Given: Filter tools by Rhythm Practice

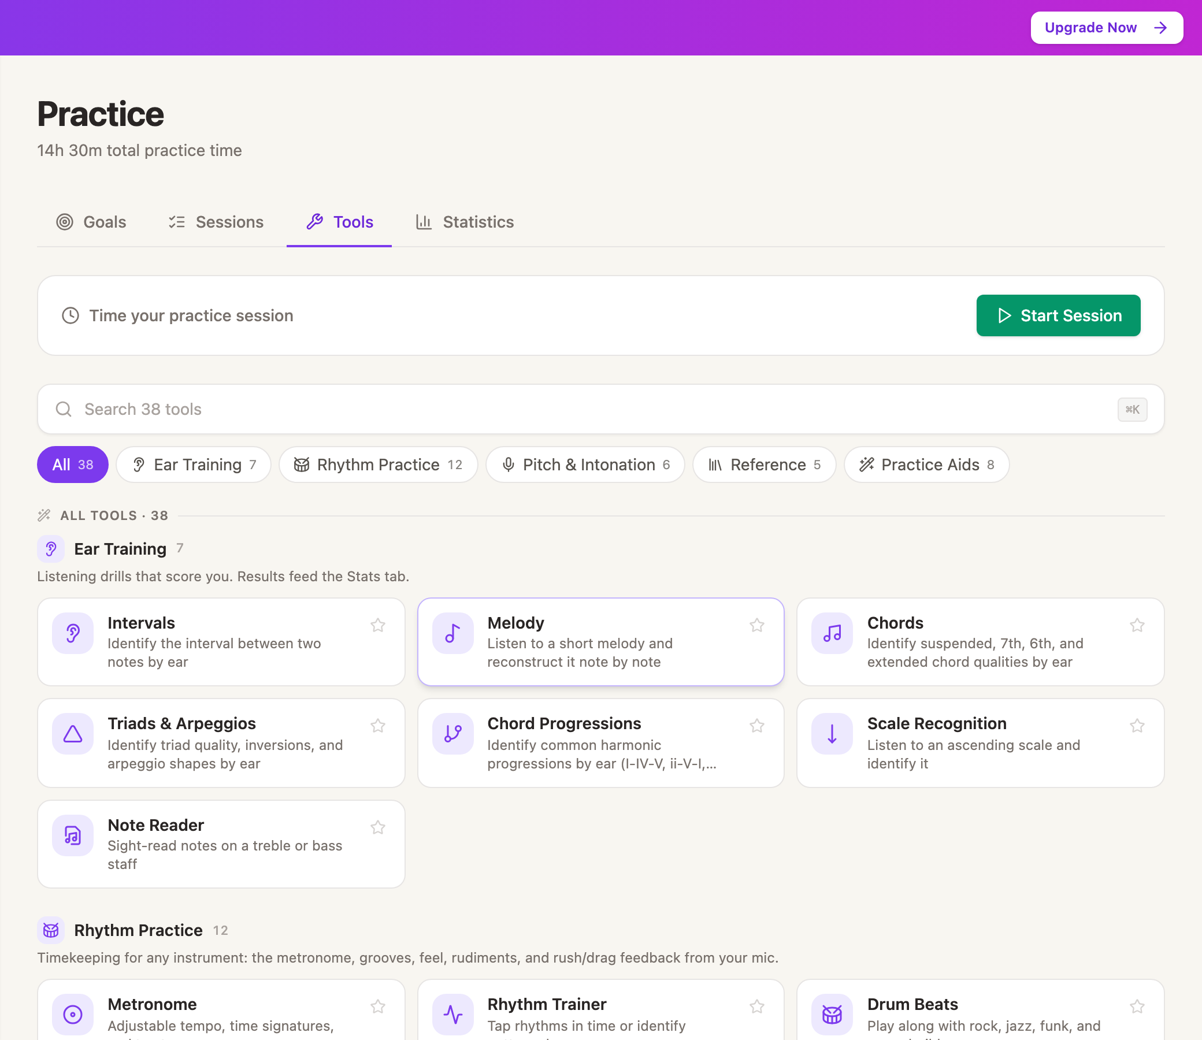Looking at the screenshot, I should [x=379, y=465].
